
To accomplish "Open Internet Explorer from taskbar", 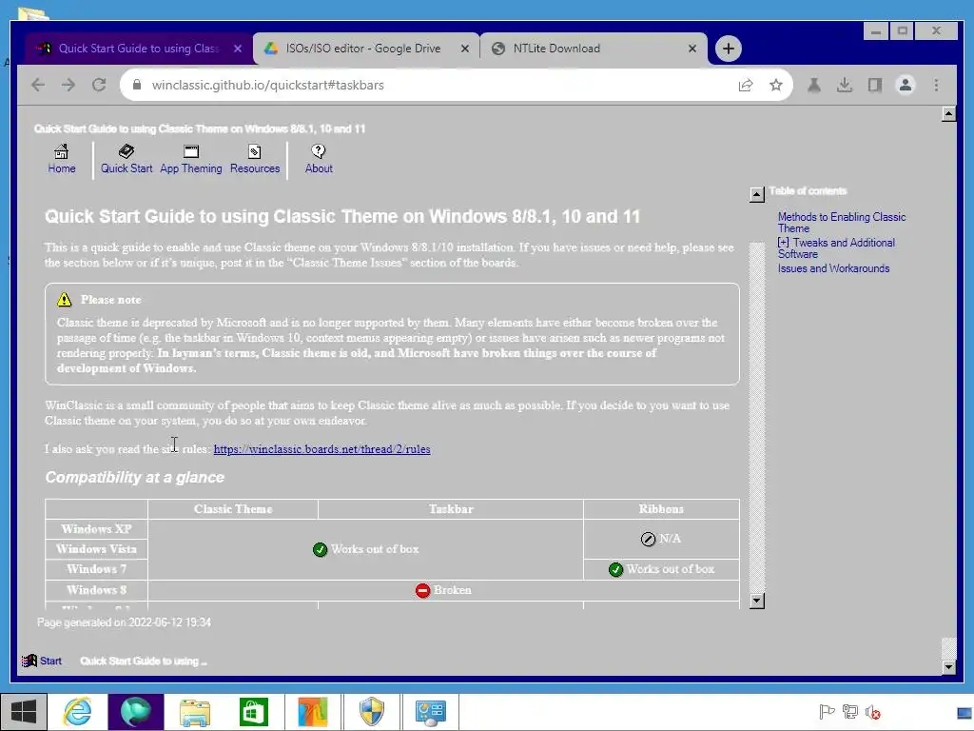I will click(x=78, y=712).
